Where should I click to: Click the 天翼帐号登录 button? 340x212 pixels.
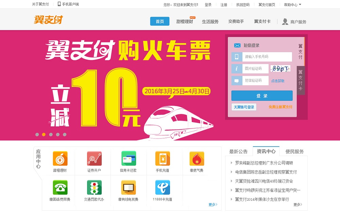(x=244, y=107)
